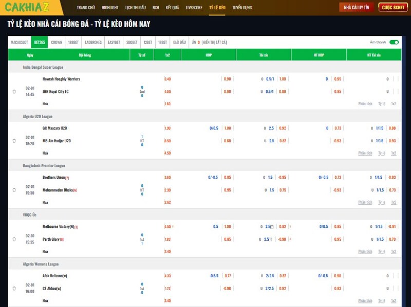Open the Giải đấu league filter
Image resolution: width=411 pixels, height=307 pixels.
(179, 42)
